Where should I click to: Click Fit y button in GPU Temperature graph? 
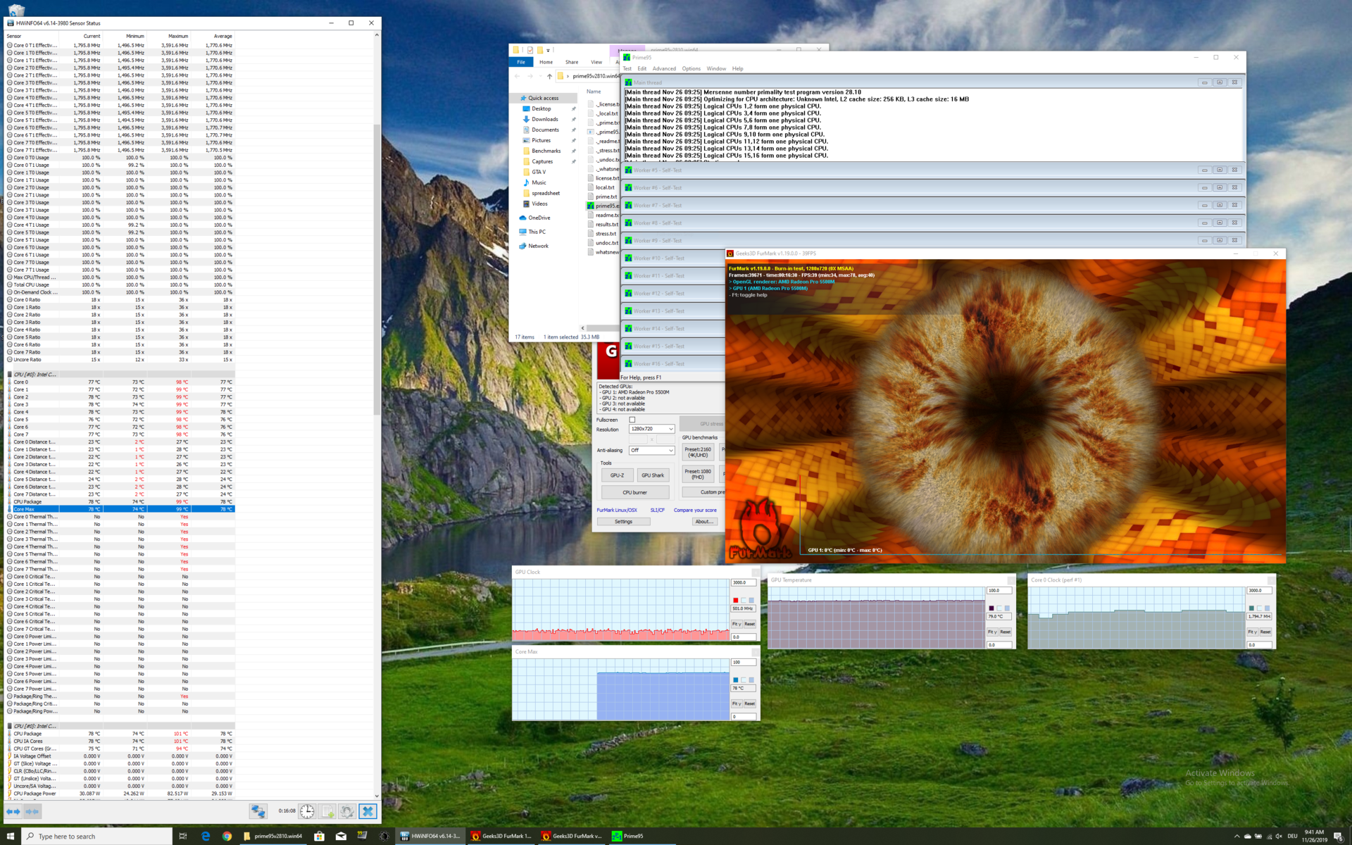pos(991,632)
